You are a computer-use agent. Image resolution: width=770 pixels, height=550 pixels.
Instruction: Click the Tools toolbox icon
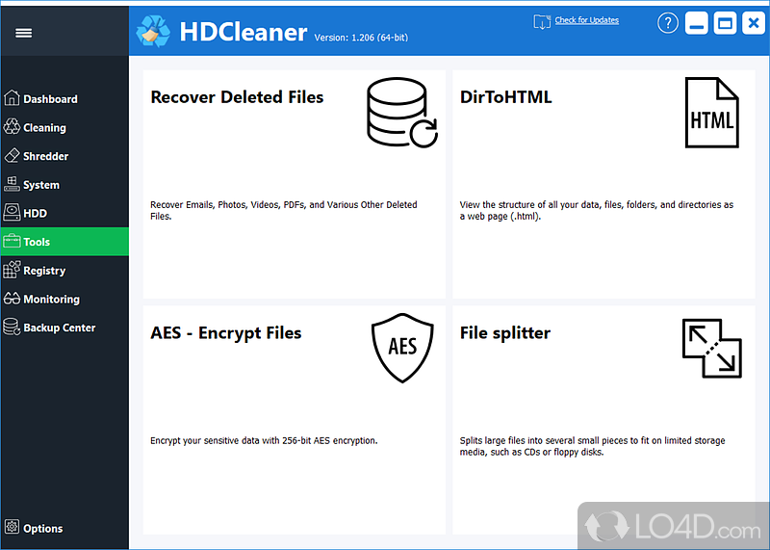tap(12, 241)
